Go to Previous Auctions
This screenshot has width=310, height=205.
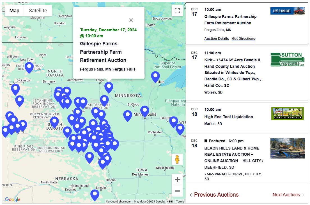coord(214,195)
